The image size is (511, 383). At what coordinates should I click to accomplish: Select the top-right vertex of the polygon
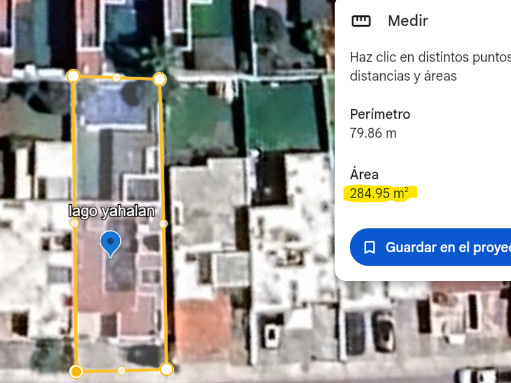pos(159,79)
